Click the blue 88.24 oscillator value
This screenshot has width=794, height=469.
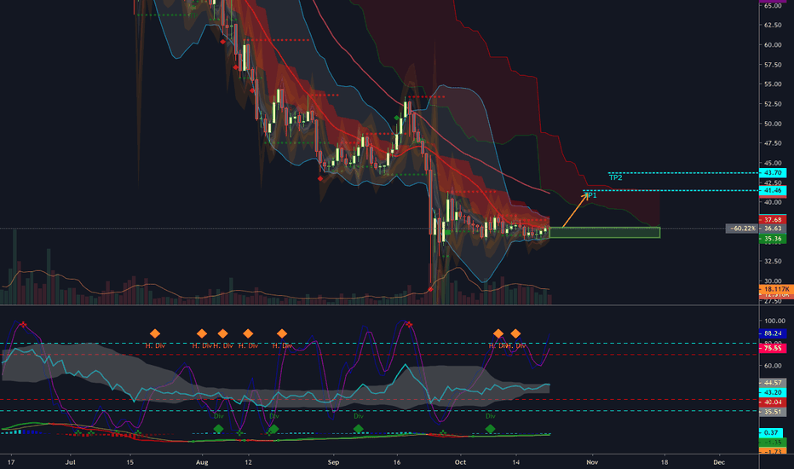(x=773, y=333)
